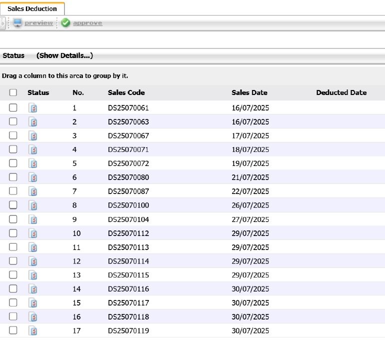
Task: Click status icon for row 1
Action: [x=33, y=108]
